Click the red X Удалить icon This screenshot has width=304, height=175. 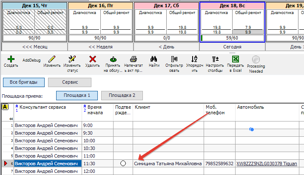click(92, 59)
